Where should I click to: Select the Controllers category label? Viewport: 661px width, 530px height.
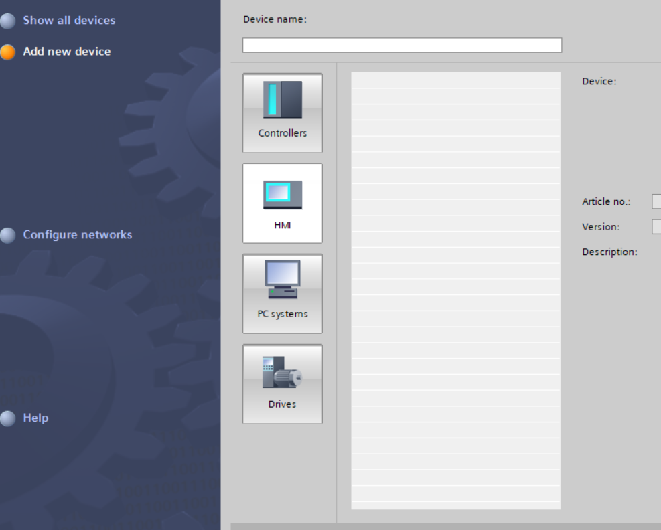282,133
